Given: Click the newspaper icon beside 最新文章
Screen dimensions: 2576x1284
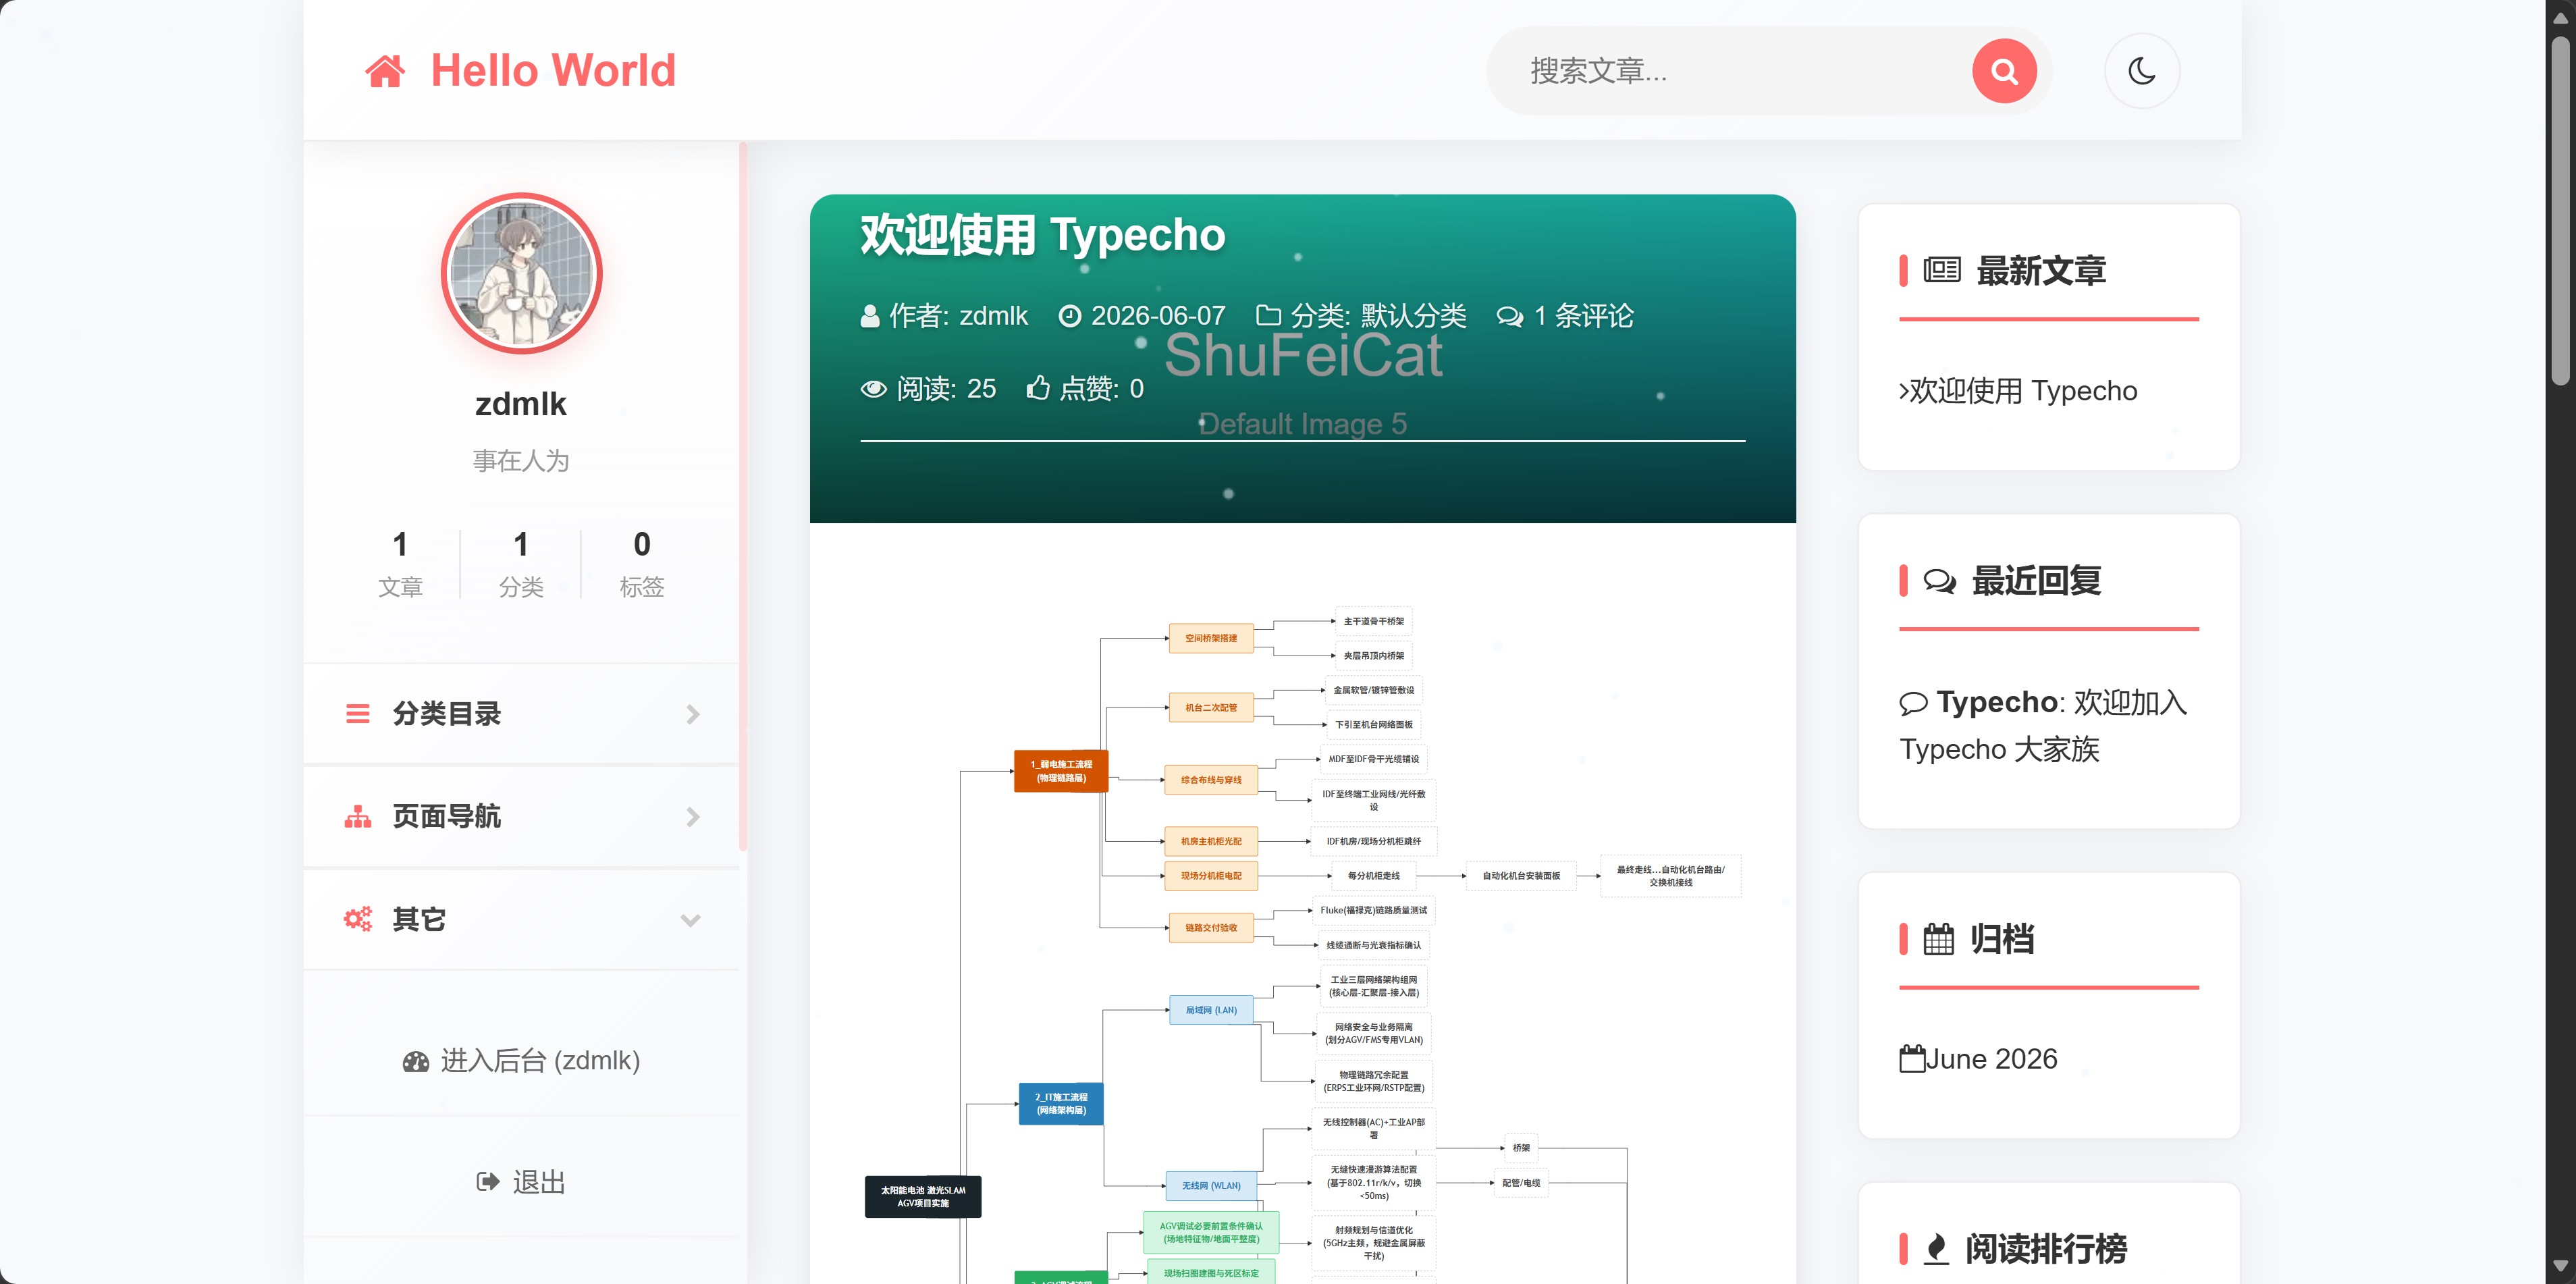Looking at the screenshot, I should [1942, 270].
